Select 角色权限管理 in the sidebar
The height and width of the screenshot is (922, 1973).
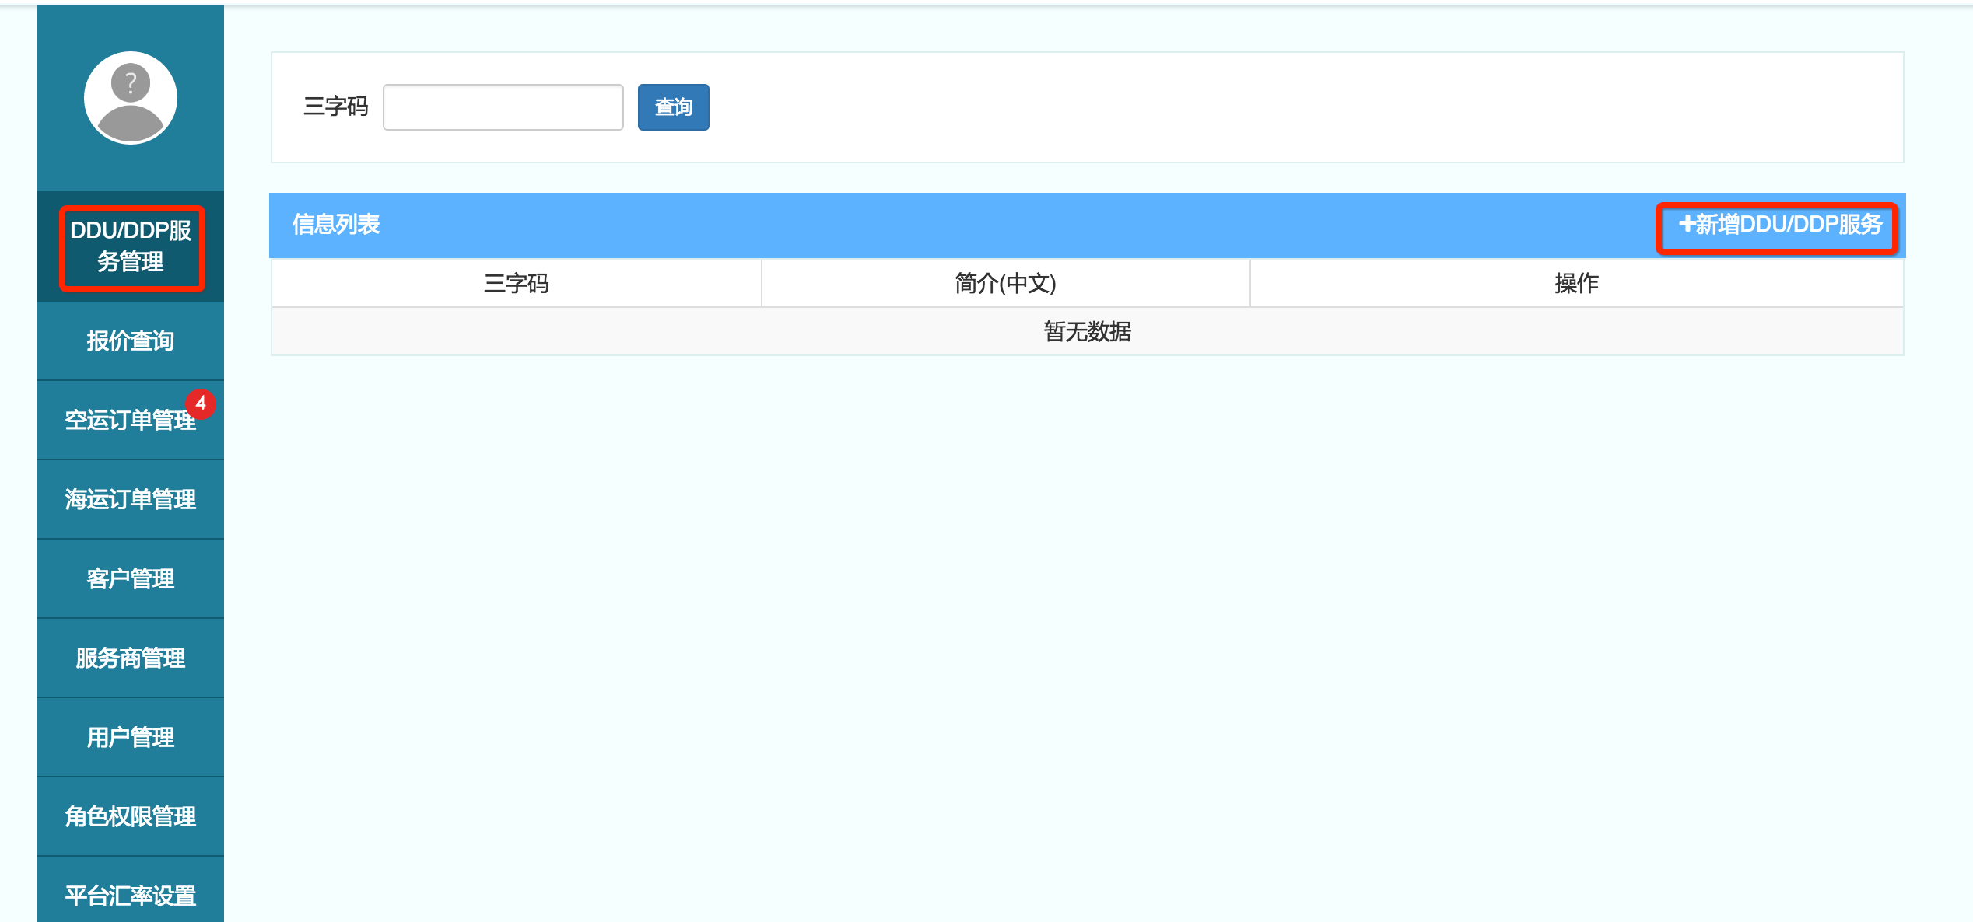(131, 816)
